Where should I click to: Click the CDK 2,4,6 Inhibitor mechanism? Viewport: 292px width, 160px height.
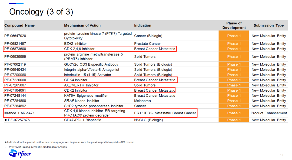pos(79,49)
